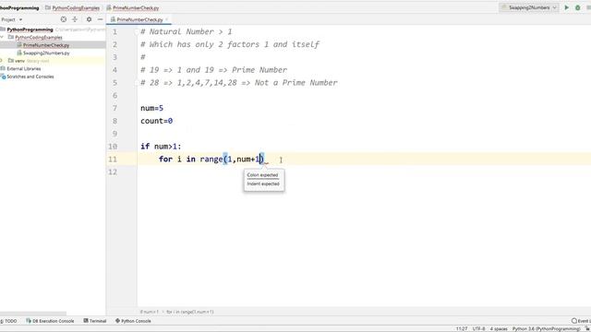Click the Swapping2Numbers.py file icon in tree

click(x=19, y=53)
